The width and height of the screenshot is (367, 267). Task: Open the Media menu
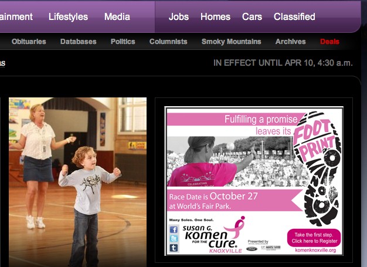[x=117, y=16]
